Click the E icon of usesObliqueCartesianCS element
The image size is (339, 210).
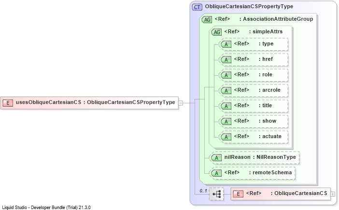tap(8, 103)
